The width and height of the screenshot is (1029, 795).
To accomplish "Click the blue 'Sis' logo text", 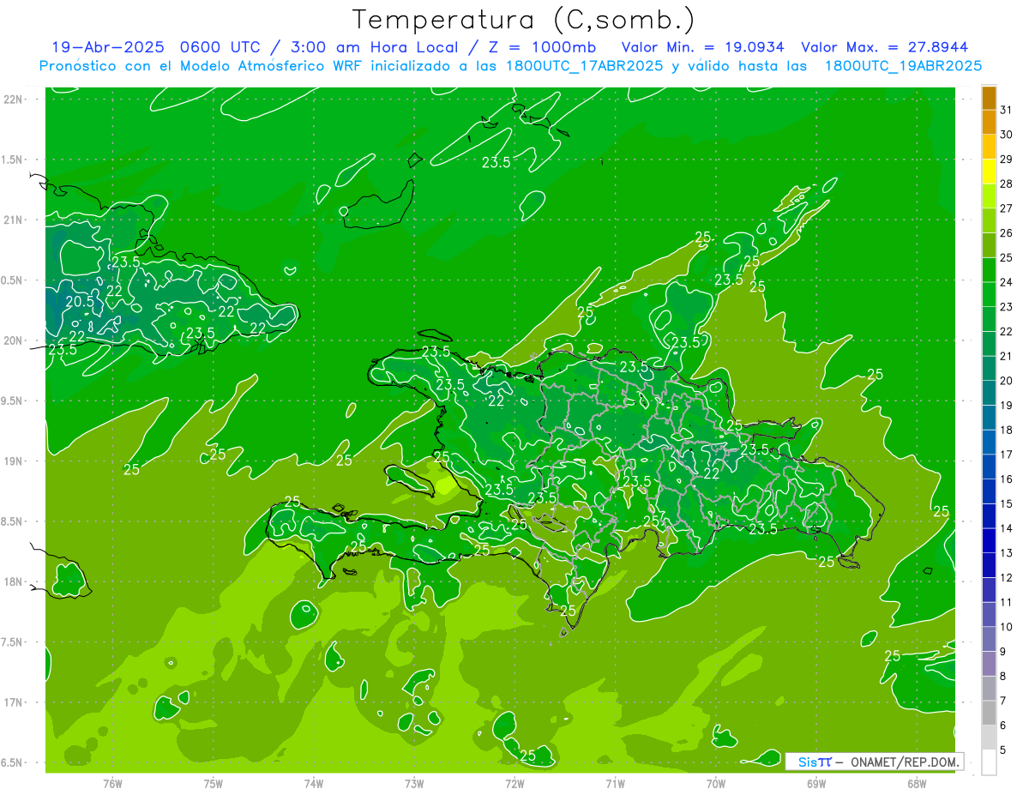I will [808, 762].
